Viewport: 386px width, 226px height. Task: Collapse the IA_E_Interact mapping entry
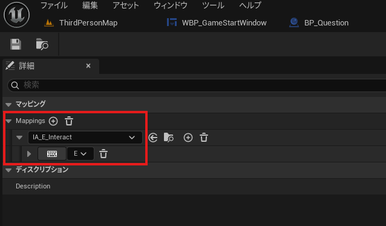(19, 138)
